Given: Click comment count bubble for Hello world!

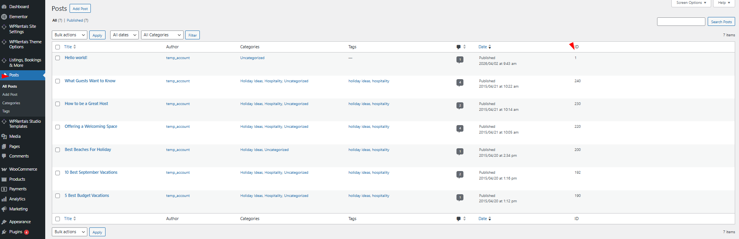Looking at the screenshot, I should click(460, 59).
